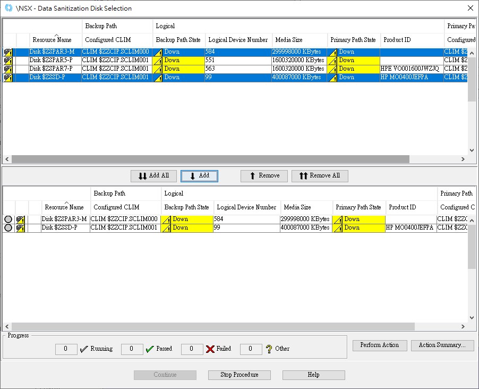Click upper table vertical scrollbar down arrow
Viewport: 479px width, 389px height.
tap(472, 150)
